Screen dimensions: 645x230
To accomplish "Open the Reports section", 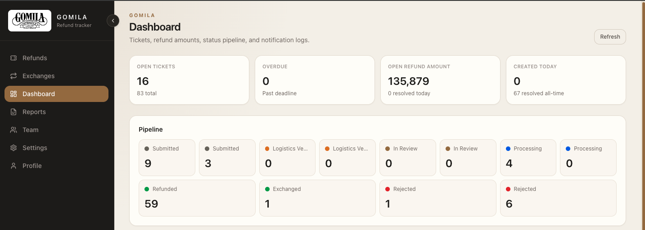I will coord(56,112).
